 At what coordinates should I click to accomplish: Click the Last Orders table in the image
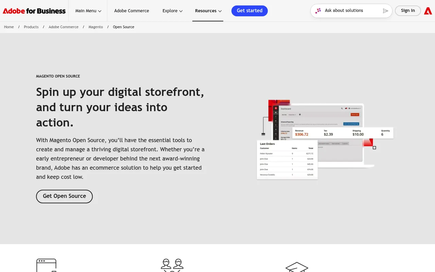(x=287, y=159)
